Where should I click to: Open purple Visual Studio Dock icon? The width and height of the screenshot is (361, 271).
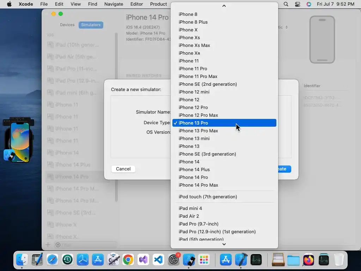[143, 260]
